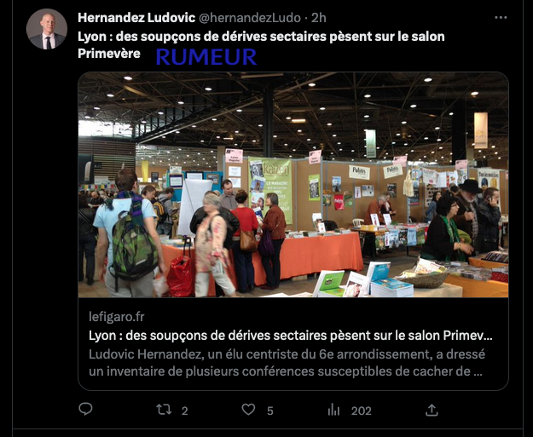Open the reply comment icon
Viewport: 533px width, 437px height.
pyautogui.click(x=85, y=409)
